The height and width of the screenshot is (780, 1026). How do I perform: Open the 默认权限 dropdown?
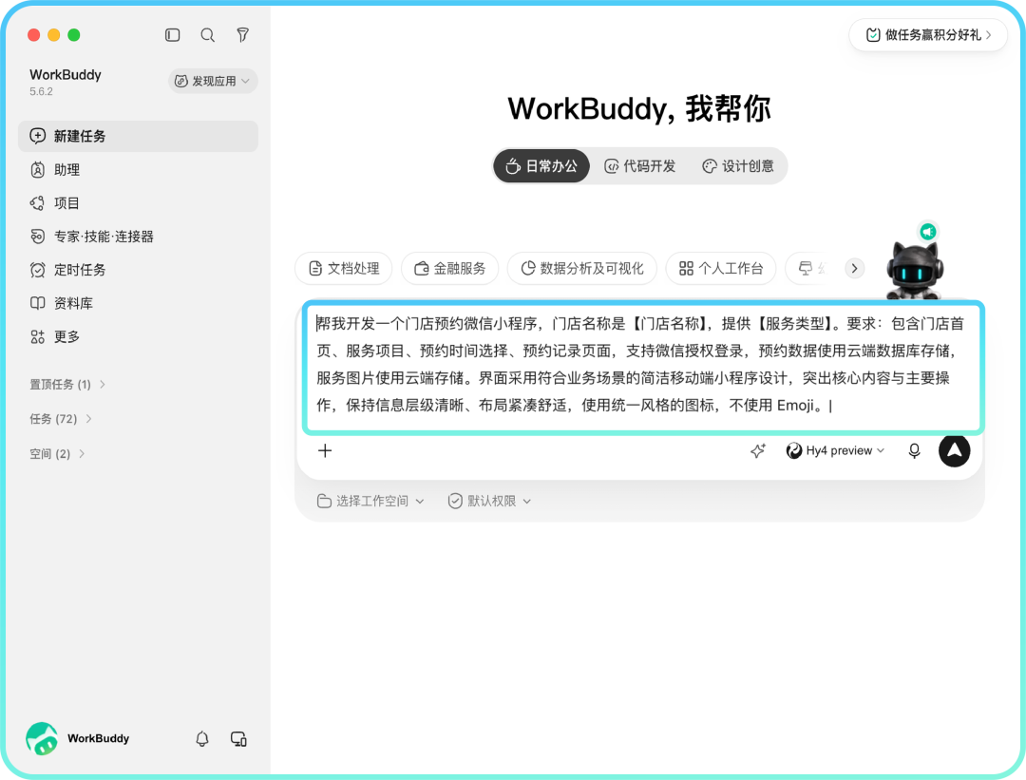tap(489, 502)
